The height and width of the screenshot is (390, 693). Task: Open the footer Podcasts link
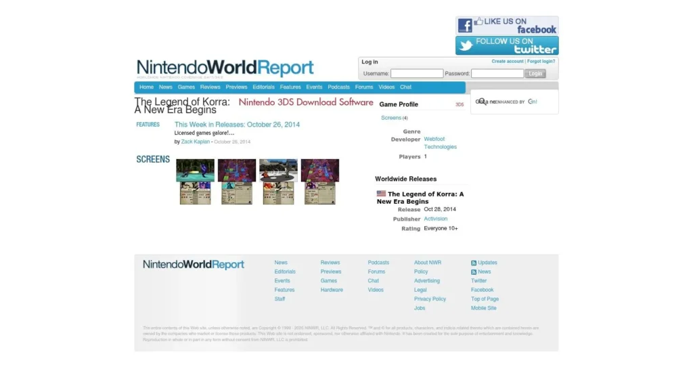pos(378,263)
